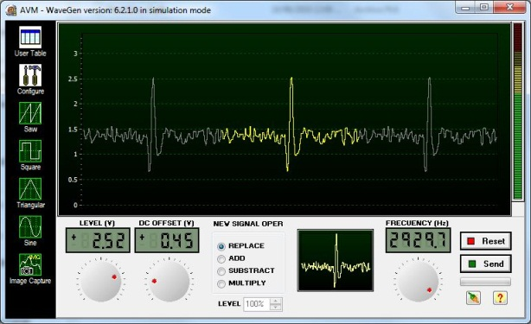
Task: Open the User Table icon
Action: 30,37
